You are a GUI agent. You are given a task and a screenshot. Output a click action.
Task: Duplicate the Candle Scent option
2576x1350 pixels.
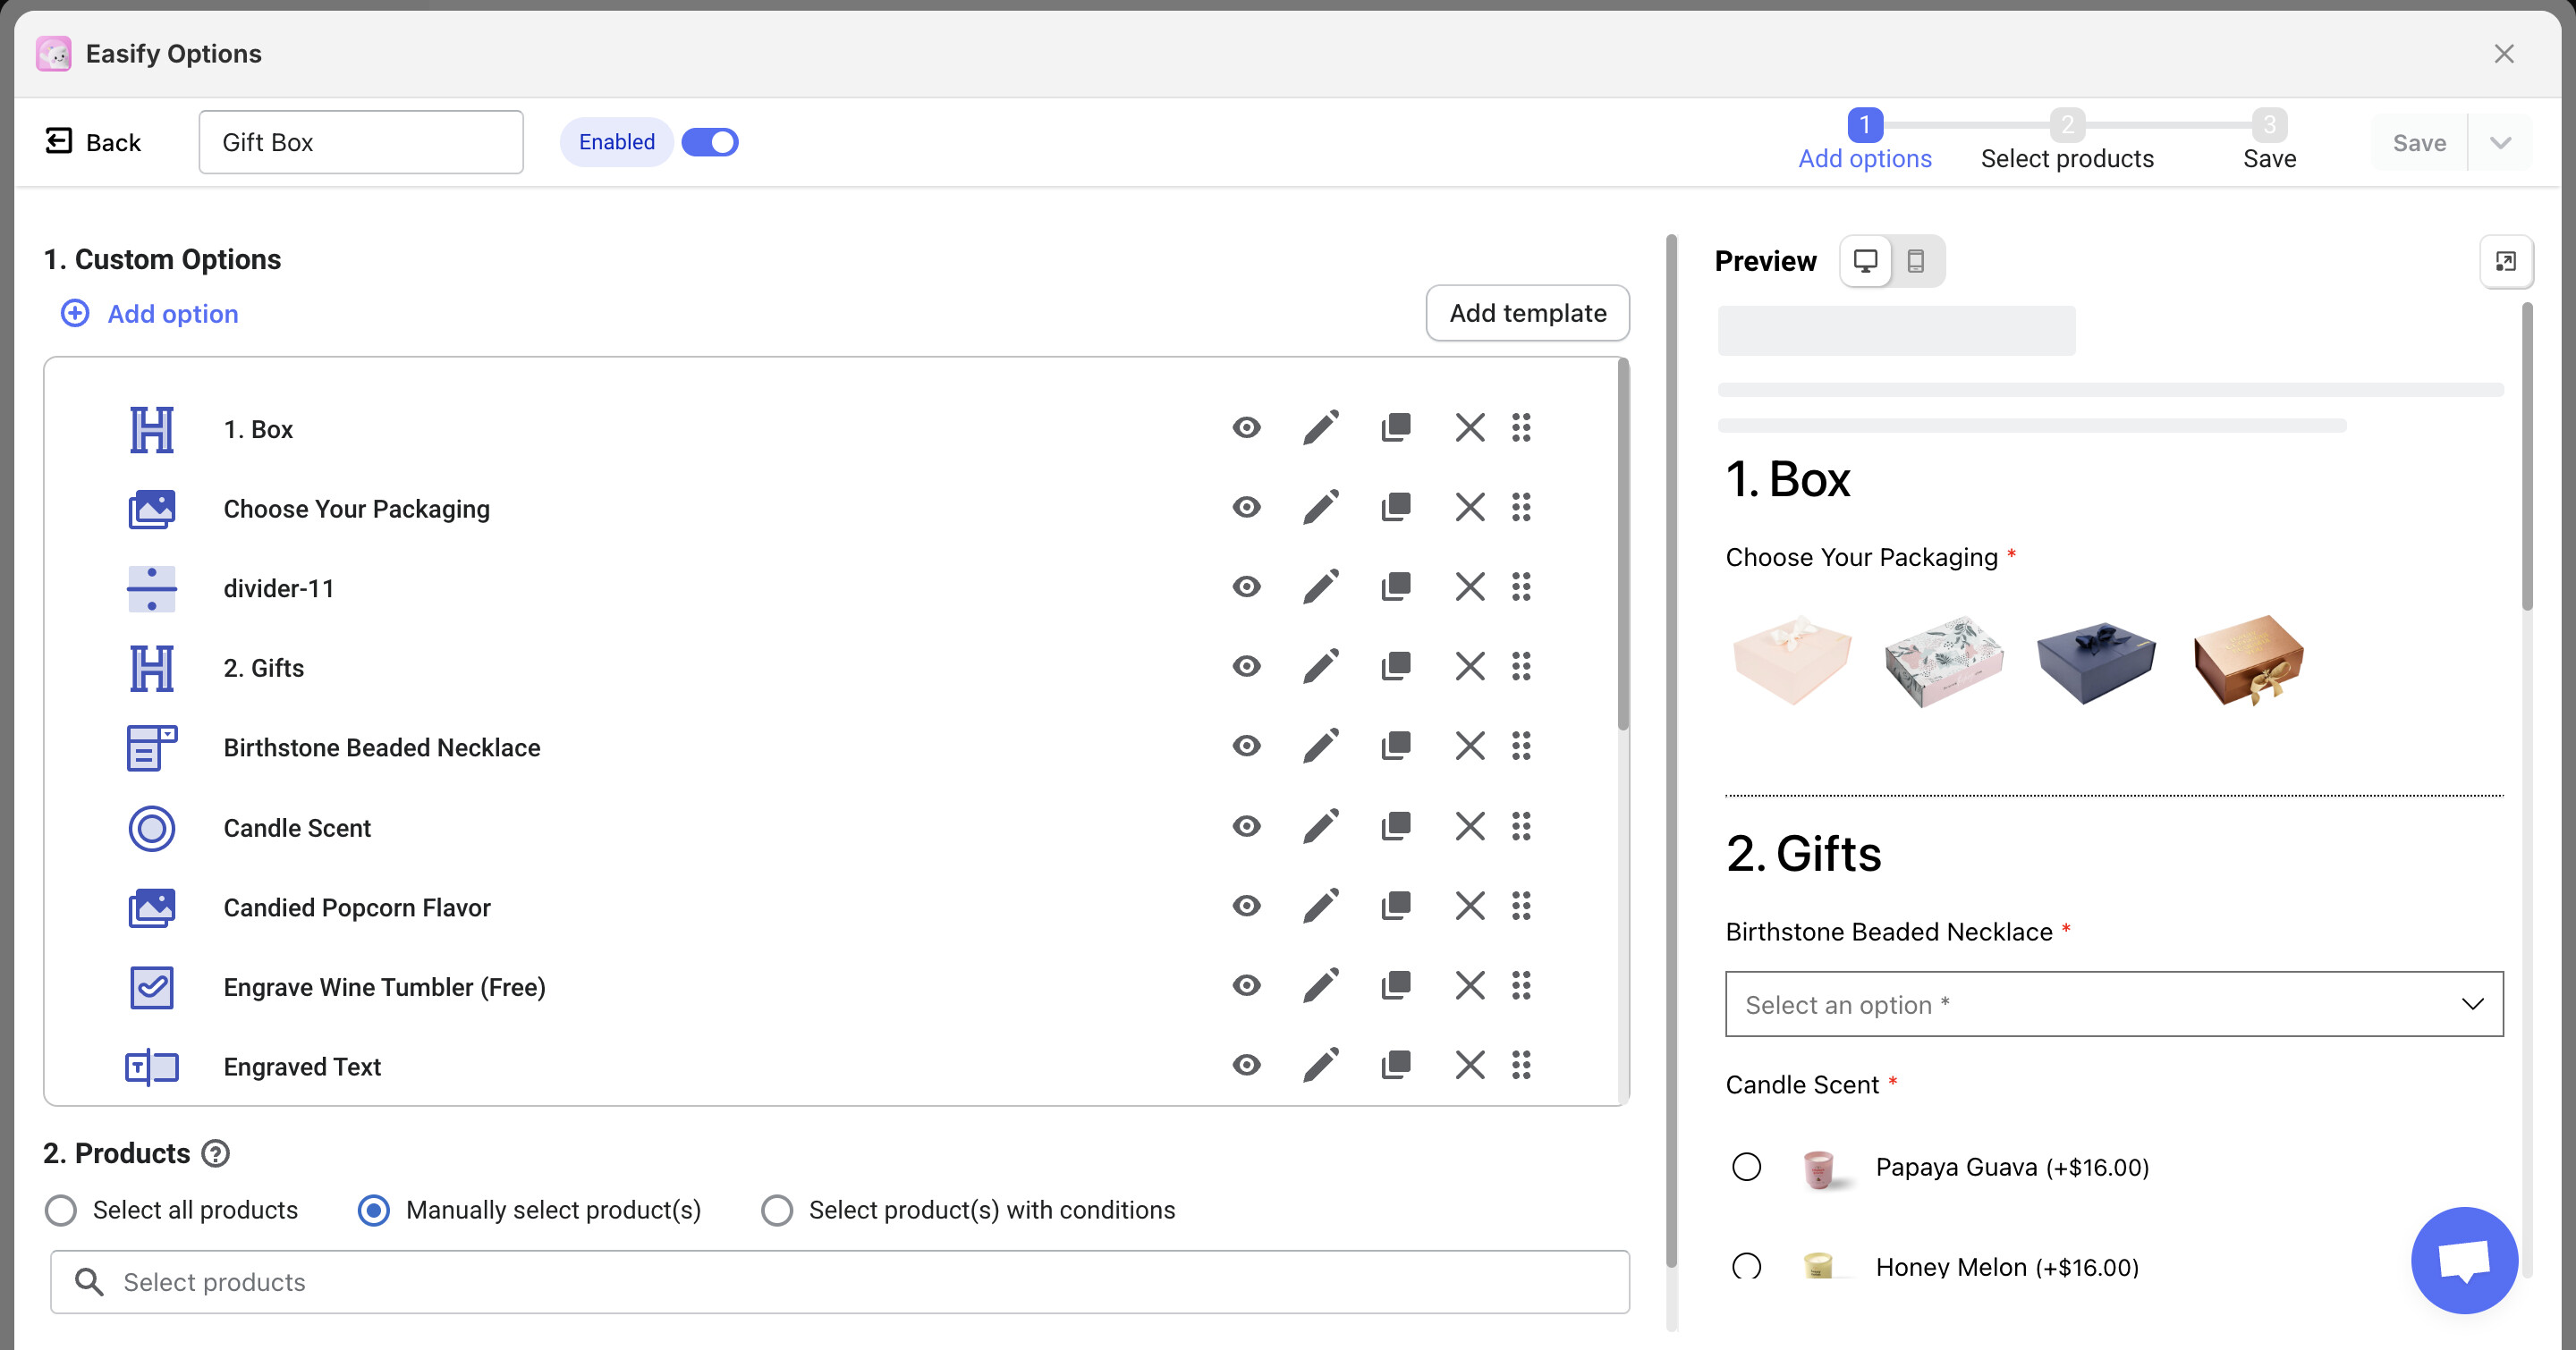[1395, 826]
